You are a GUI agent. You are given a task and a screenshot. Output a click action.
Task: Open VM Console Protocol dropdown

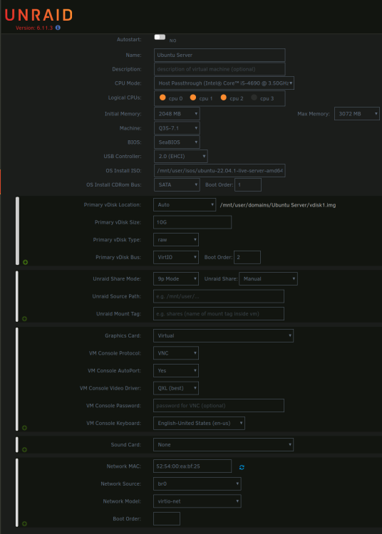176,353
